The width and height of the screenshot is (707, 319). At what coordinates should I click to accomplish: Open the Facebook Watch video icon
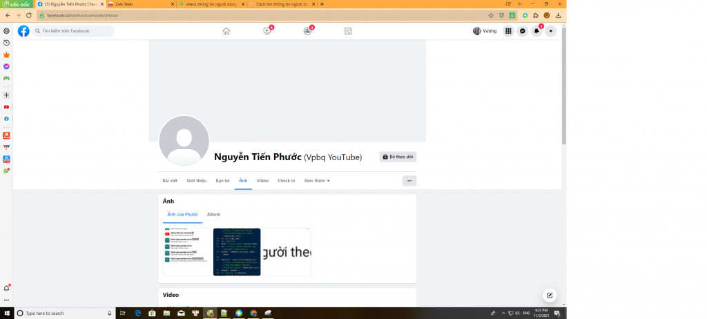click(x=267, y=31)
